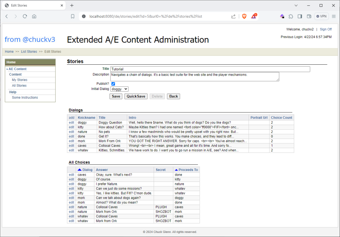
Task: Click into the Title text field
Action: (x=210, y=69)
